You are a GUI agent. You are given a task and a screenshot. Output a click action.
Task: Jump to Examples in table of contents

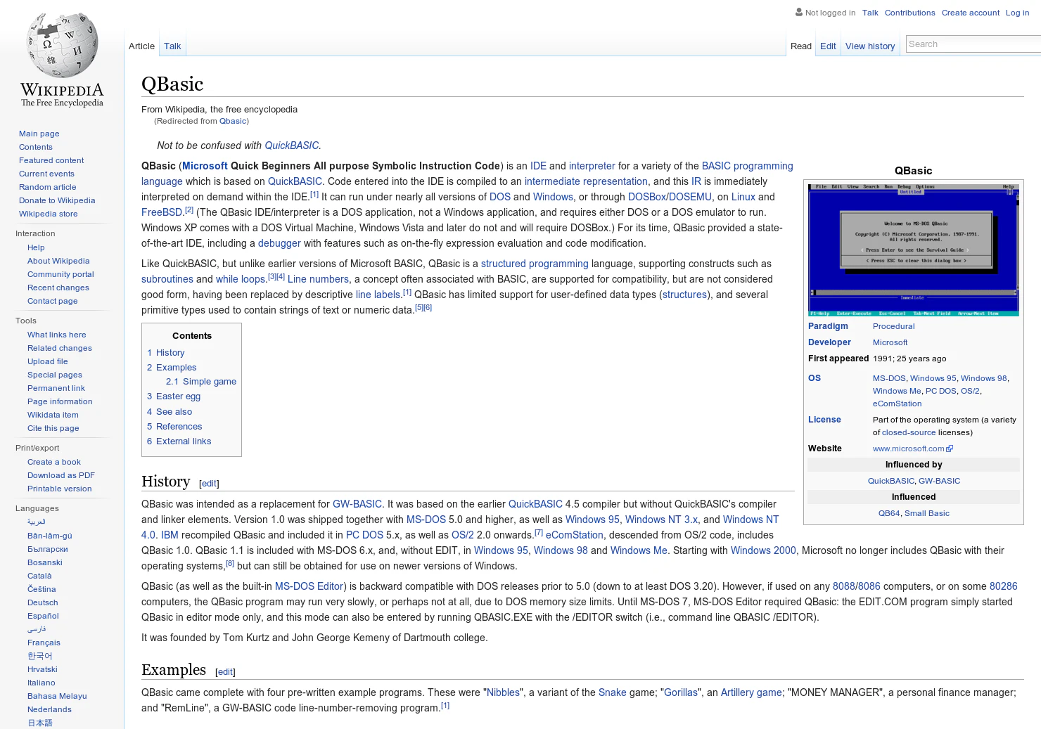pos(172,368)
